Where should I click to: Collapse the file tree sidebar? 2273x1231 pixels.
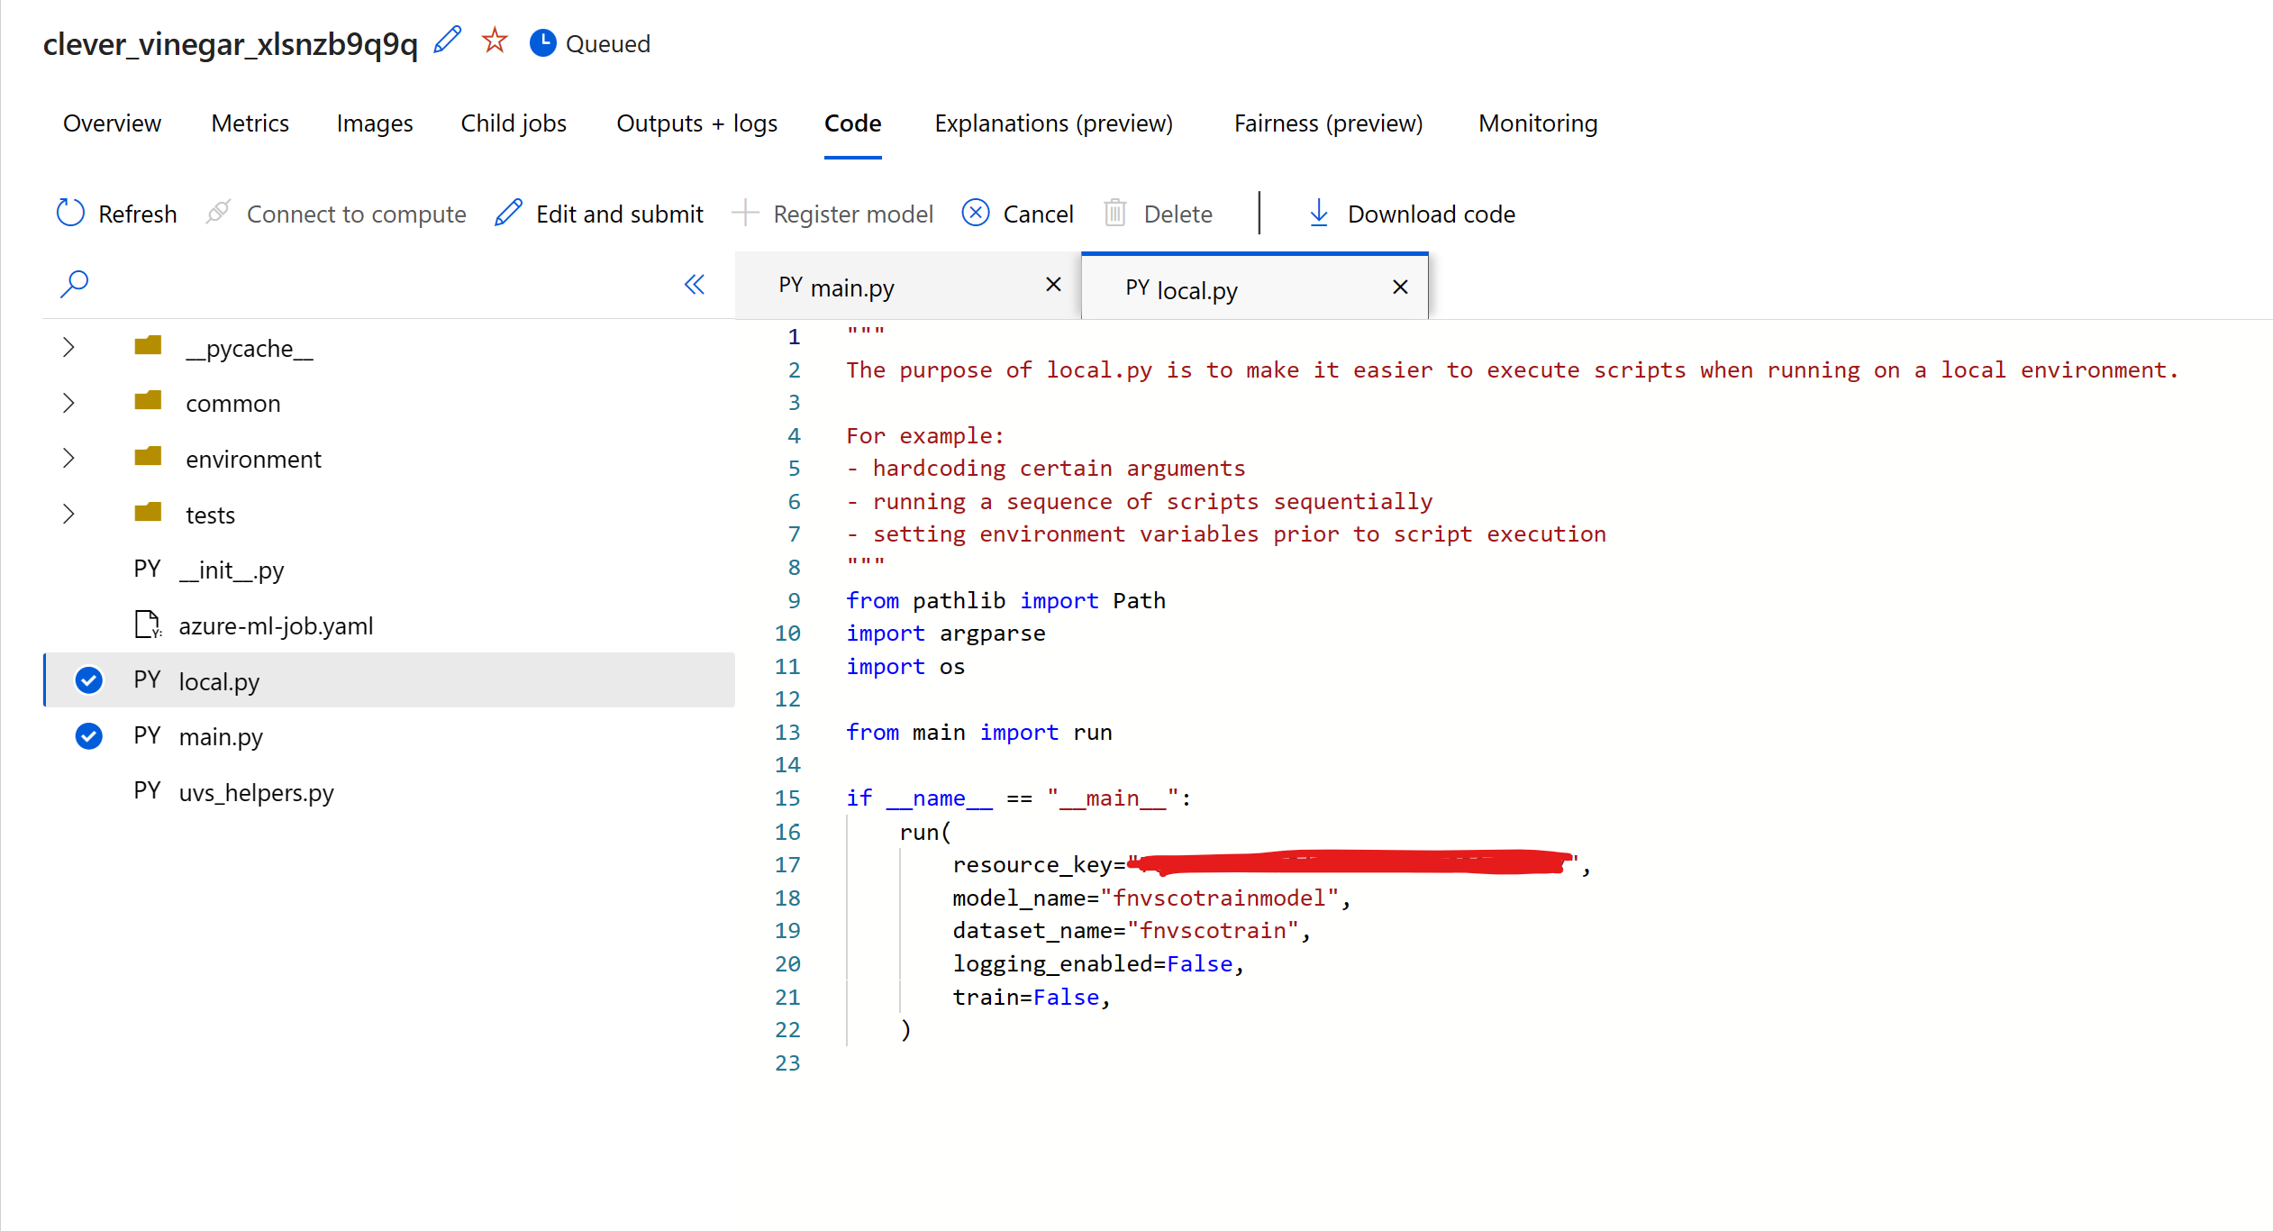(x=694, y=284)
